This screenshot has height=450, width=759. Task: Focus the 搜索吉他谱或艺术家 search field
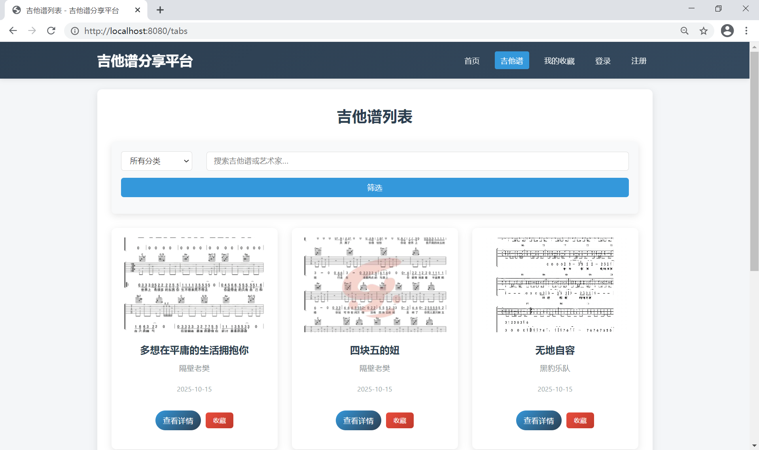coord(417,161)
